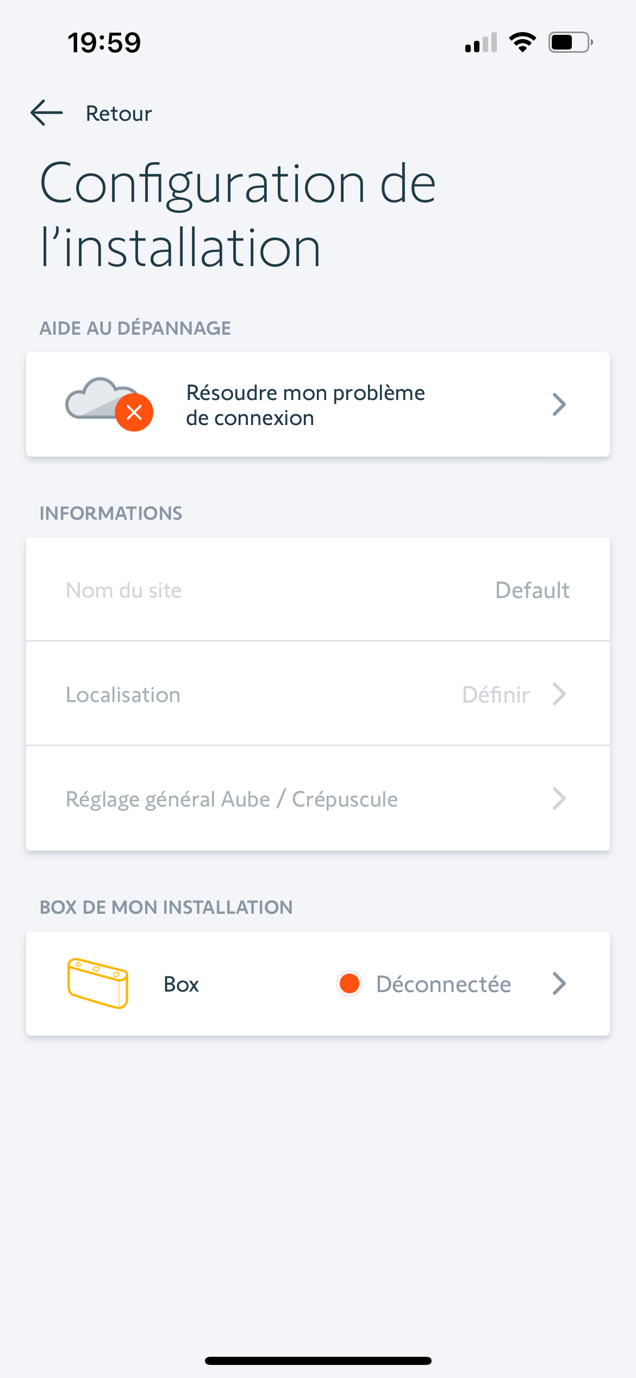The height and width of the screenshot is (1378, 636).
Task: Tap the Wi-Fi status icon
Action: click(x=522, y=42)
